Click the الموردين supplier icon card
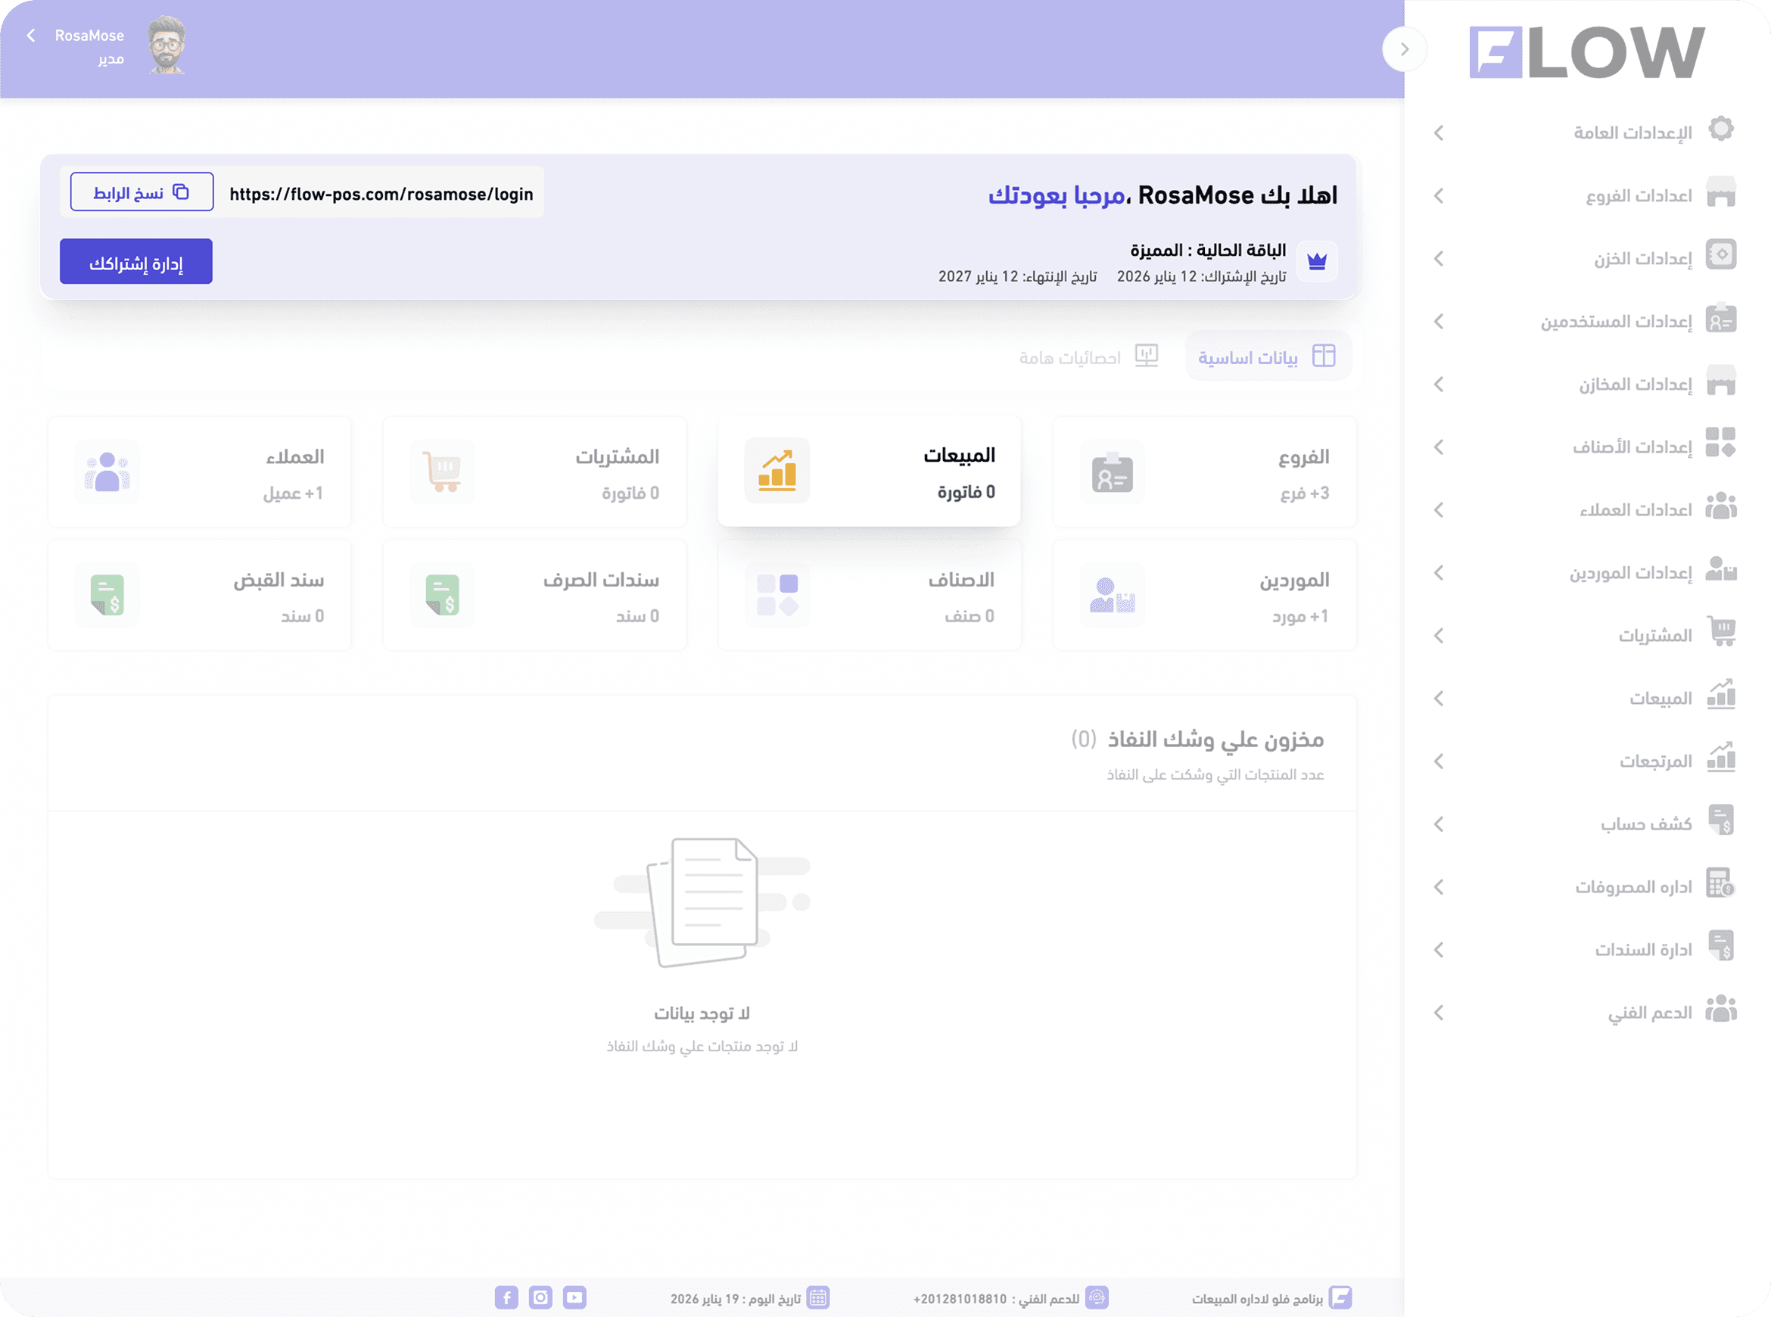 (x=1112, y=596)
